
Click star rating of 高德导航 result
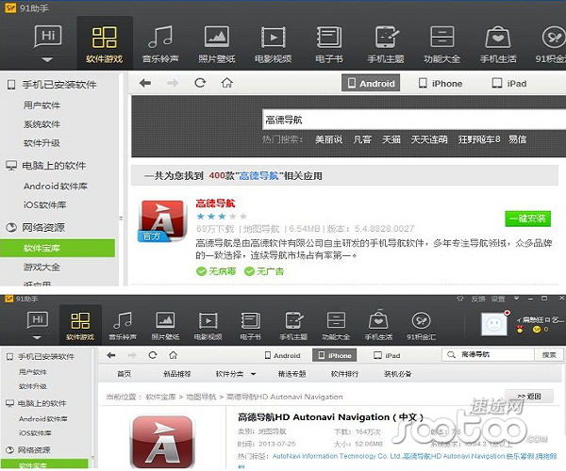(x=222, y=217)
